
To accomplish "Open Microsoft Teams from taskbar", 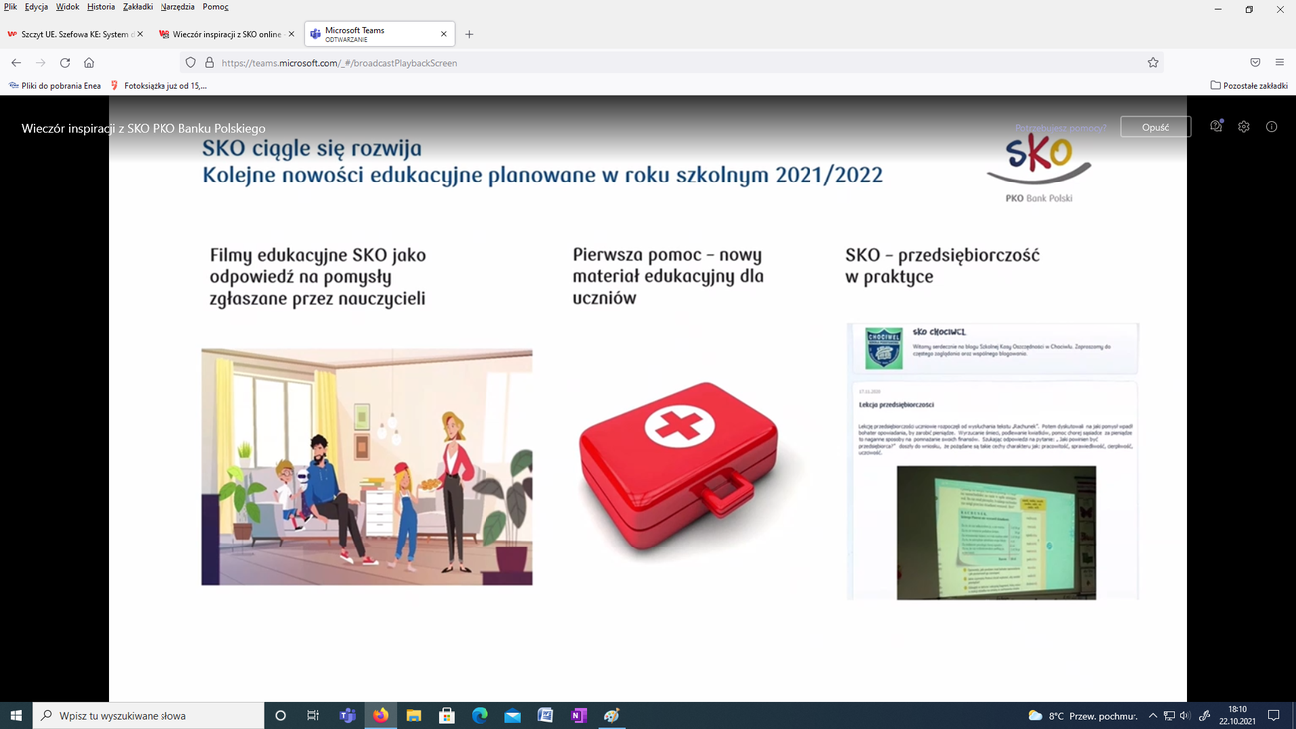I will [347, 715].
